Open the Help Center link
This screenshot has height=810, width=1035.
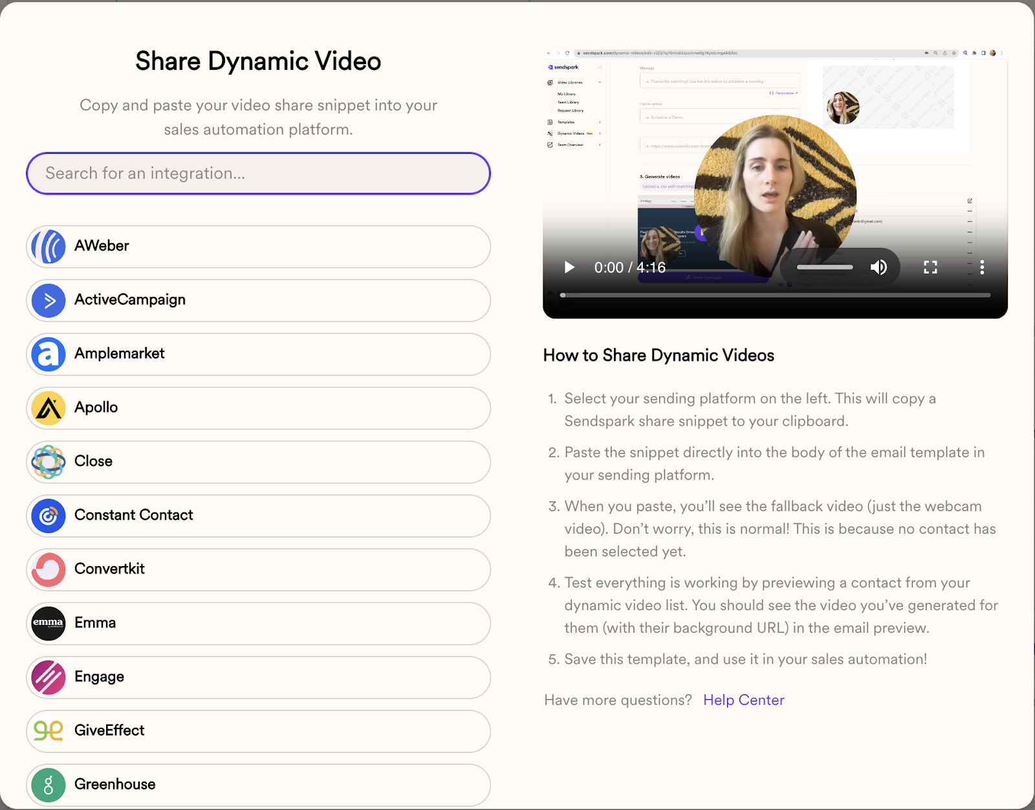point(744,700)
